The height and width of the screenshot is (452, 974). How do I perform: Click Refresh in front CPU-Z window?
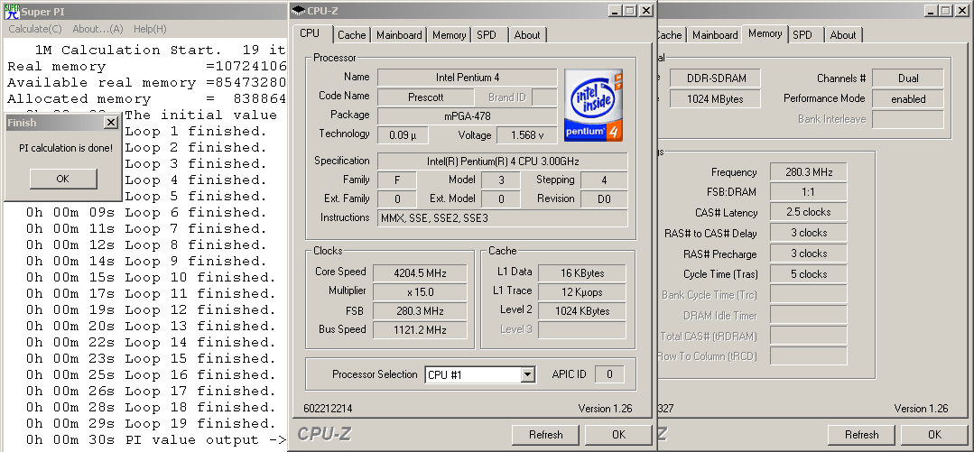546,435
